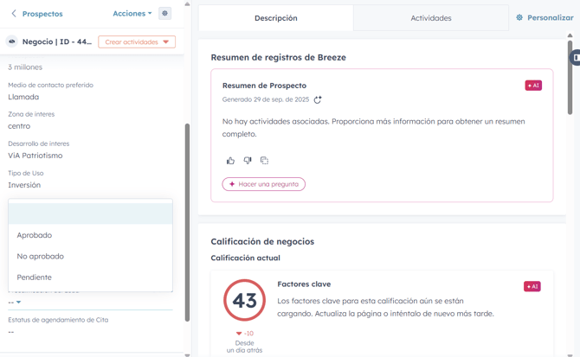Click the left sidebar vertical scrollbar

tap(187, 216)
